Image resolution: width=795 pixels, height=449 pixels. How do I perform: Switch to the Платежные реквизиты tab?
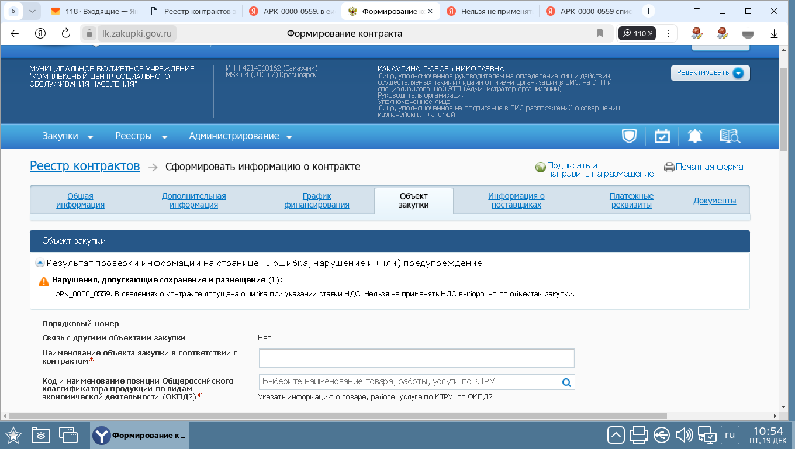coord(631,201)
